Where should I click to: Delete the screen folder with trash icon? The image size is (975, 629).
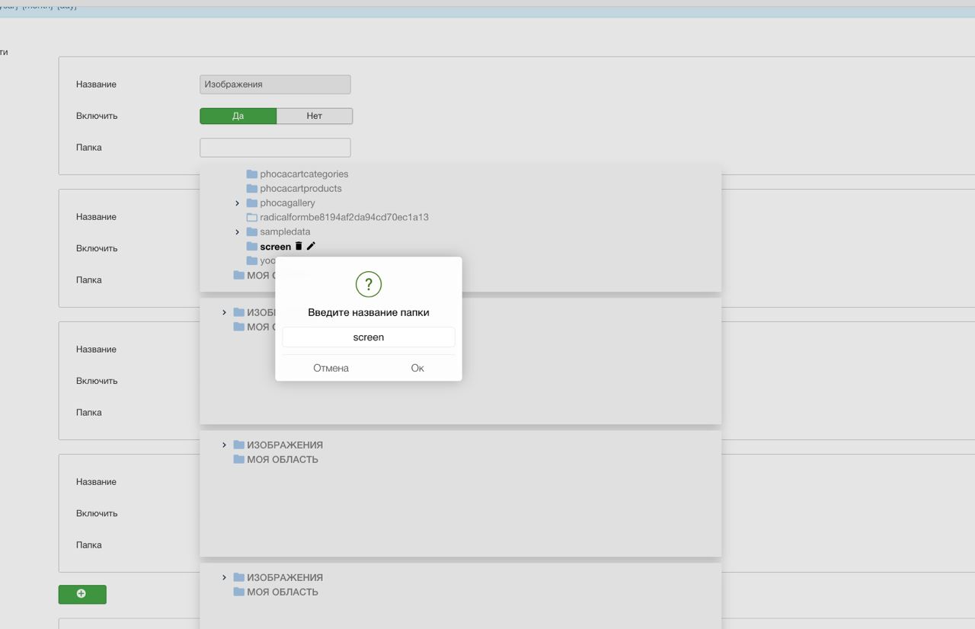point(299,246)
